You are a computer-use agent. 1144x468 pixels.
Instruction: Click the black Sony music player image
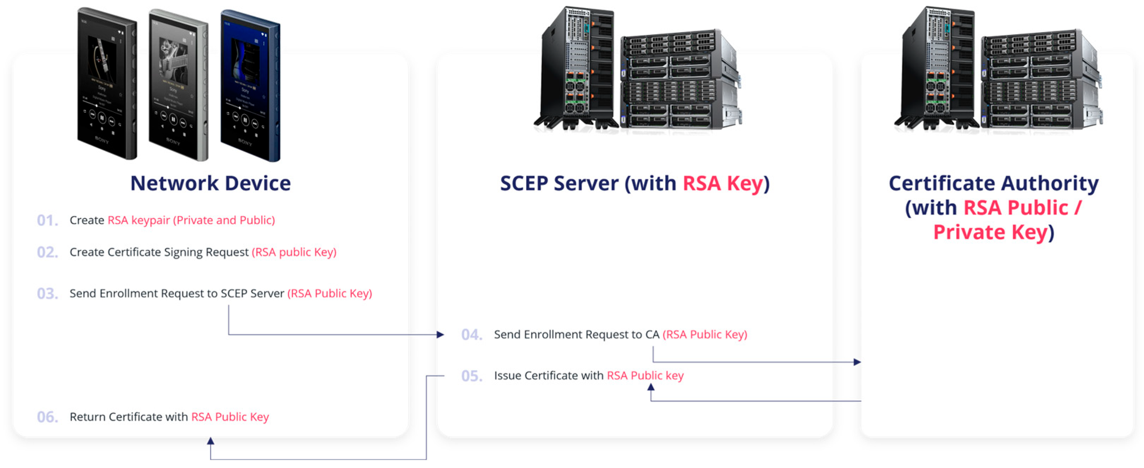click(107, 84)
